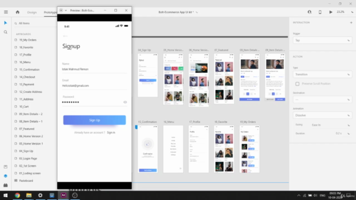
Task: Open File Explorer from the taskbar
Action: [29, 195]
